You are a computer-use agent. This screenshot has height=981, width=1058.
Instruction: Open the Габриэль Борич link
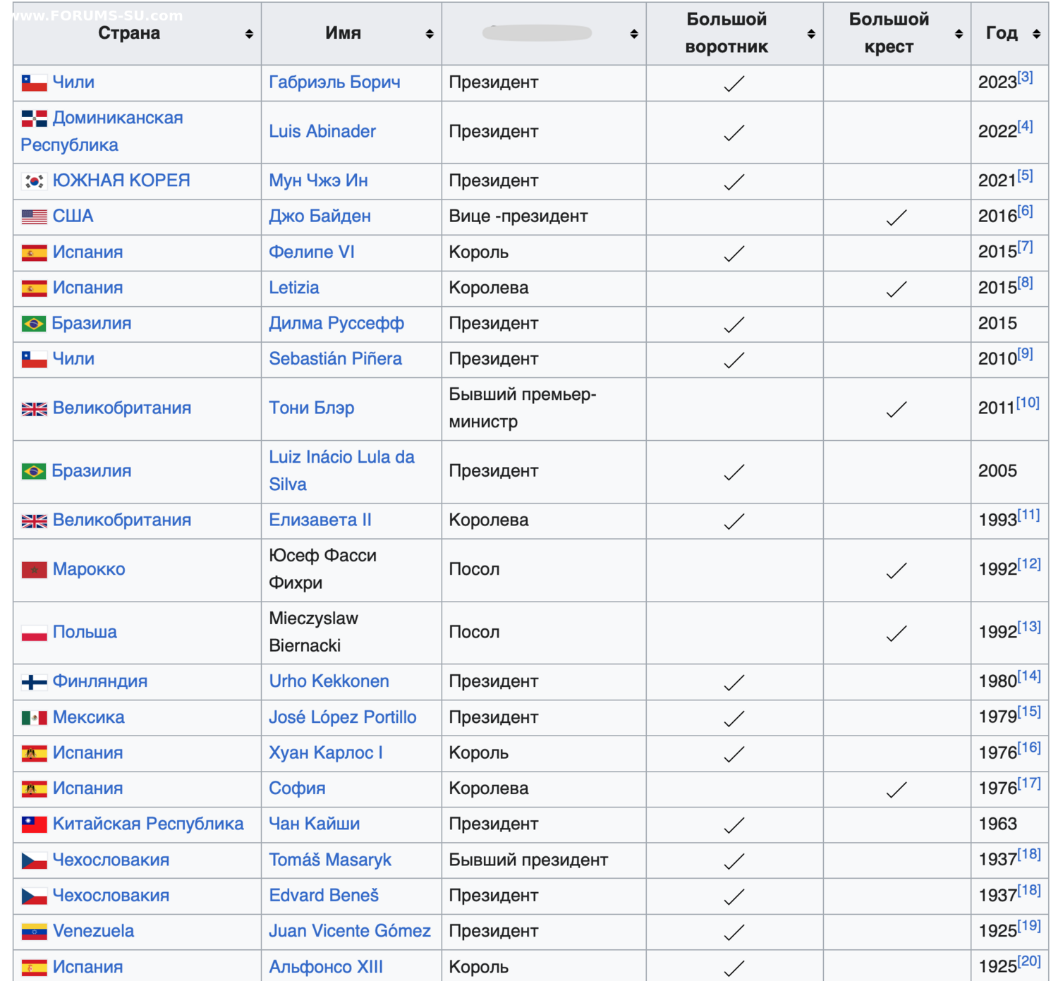[334, 83]
